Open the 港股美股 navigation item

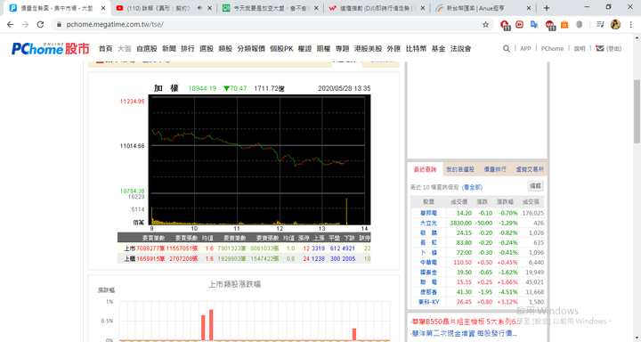[x=368, y=49]
